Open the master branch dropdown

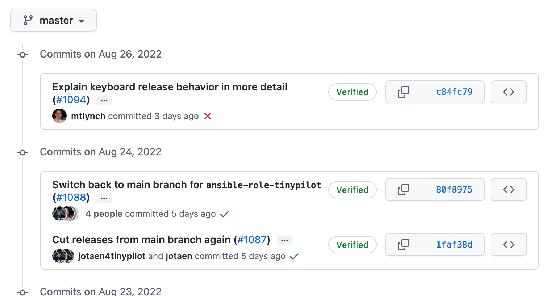pyautogui.click(x=54, y=20)
